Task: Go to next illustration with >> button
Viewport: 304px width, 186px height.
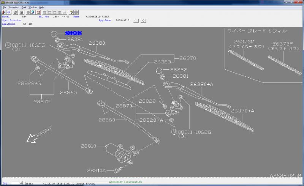Action: [x=143, y=20]
